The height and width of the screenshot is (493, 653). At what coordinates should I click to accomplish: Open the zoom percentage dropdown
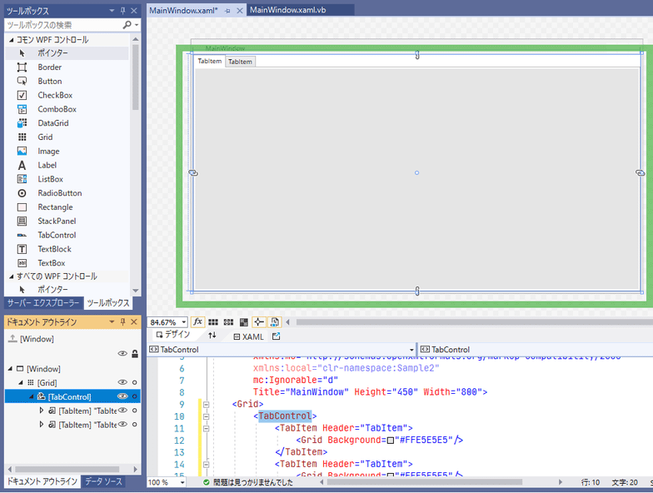[x=182, y=322]
